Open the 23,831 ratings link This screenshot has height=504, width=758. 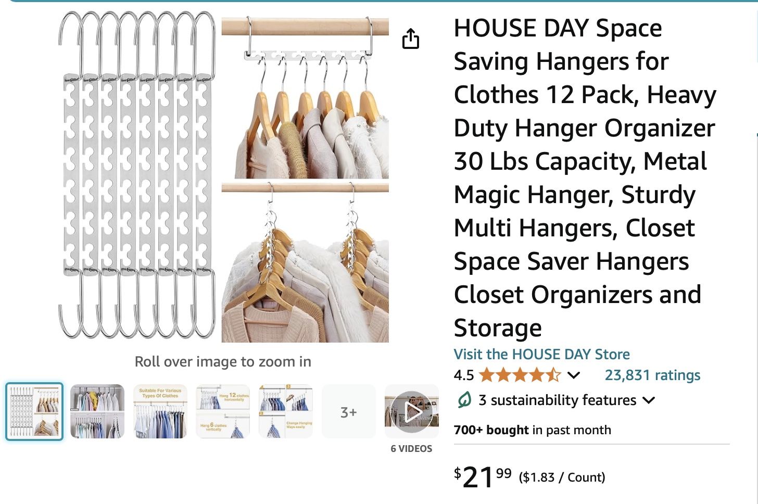pyautogui.click(x=652, y=375)
